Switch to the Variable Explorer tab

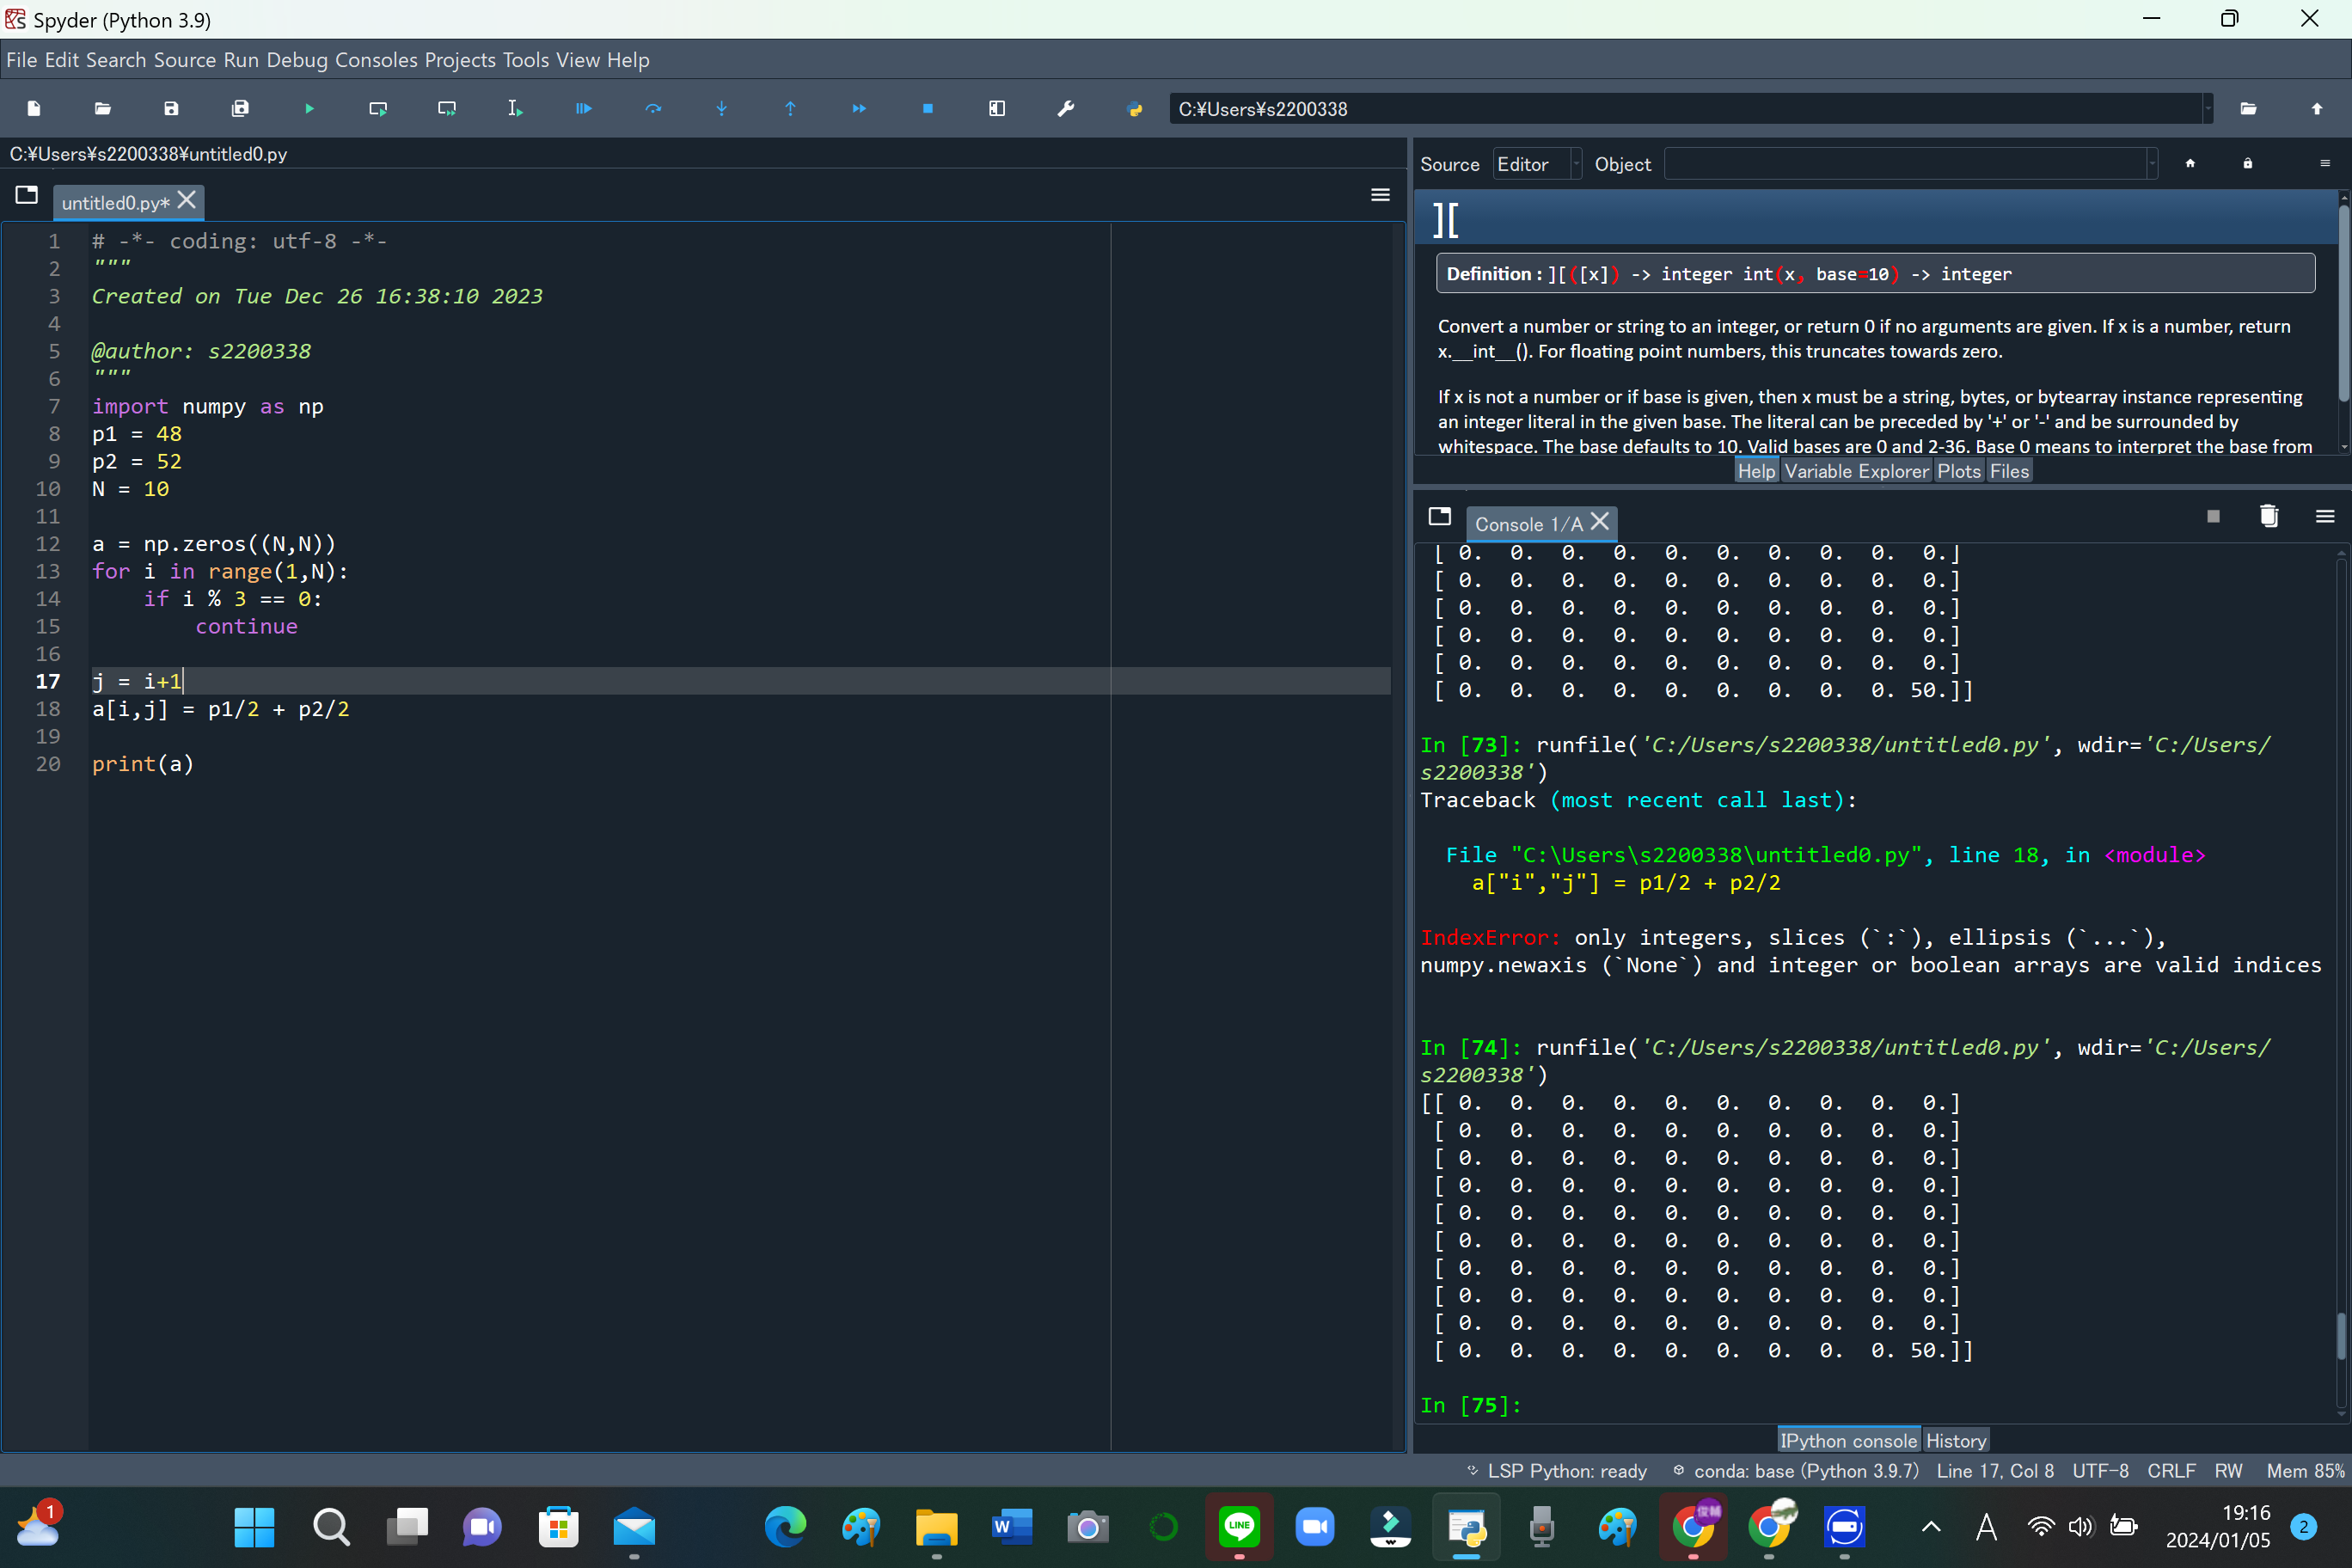click(1857, 470)
